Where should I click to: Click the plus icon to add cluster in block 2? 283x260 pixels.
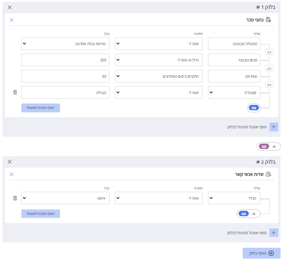pyautogui.click(x=274, y=233)
